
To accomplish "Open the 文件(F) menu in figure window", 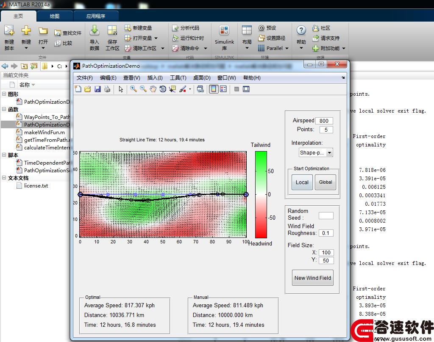I will click(x=84, y=78).
